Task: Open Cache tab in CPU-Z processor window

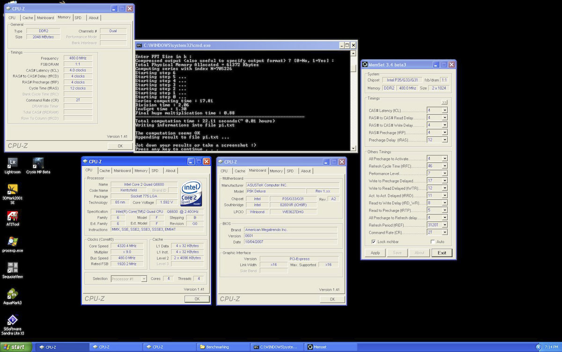Action: pos(104,171)
